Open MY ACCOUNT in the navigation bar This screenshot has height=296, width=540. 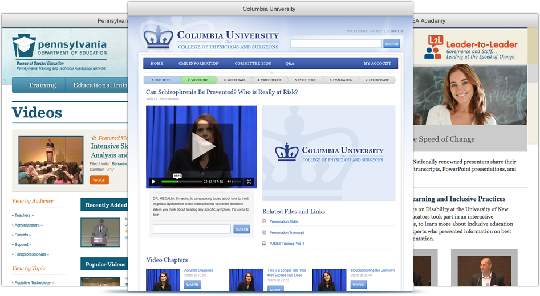coord(377,64)
